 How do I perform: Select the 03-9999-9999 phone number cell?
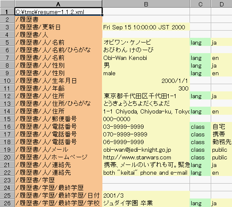(x=146, y=127)
